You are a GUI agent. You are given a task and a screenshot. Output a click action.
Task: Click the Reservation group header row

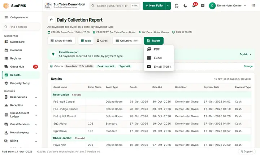click(151, 95)
